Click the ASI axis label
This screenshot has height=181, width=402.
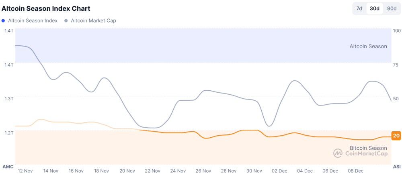pos(396,167)
